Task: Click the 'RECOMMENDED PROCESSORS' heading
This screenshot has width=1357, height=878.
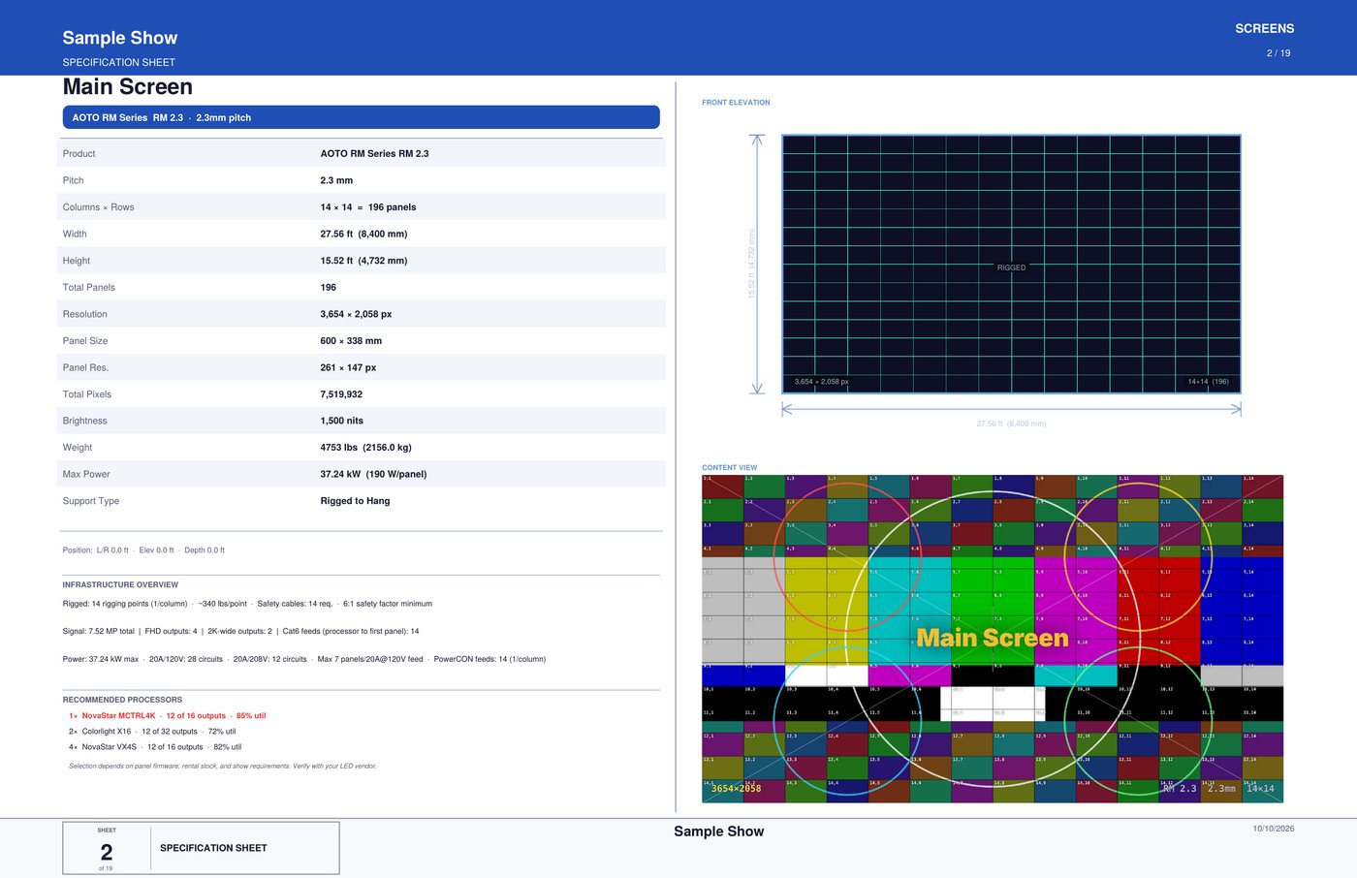Action: (x=122, y=700)
